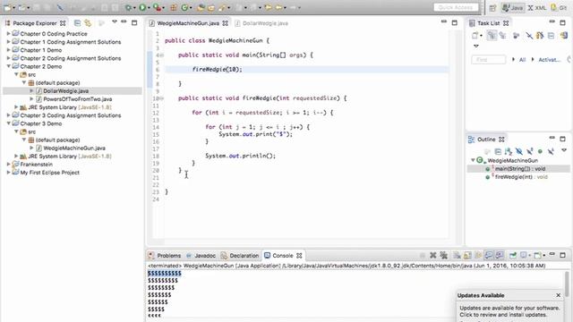Collapse Chapter 2 Demo project
This screenshot has height=322, width=573.
coord(8,66)
